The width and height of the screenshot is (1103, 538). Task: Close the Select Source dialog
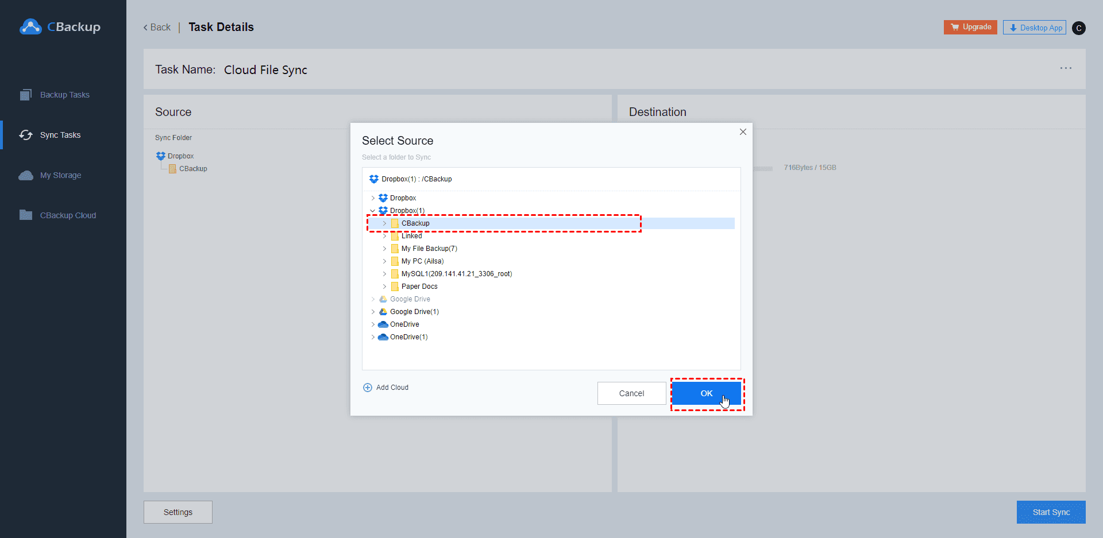pos(743,132)
